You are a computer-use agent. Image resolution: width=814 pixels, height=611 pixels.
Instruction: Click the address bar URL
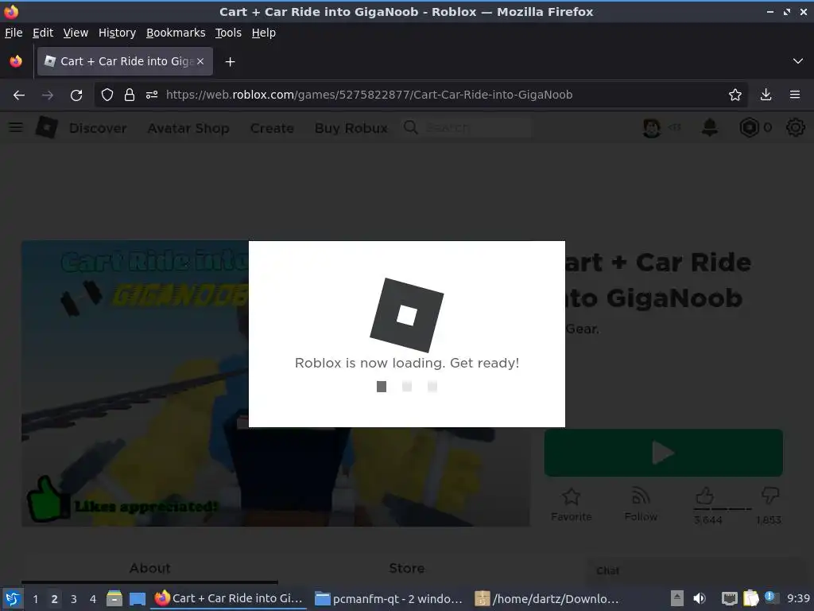369,95
